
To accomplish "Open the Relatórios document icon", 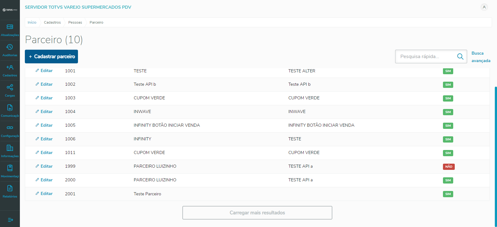I will coord(10,188).
